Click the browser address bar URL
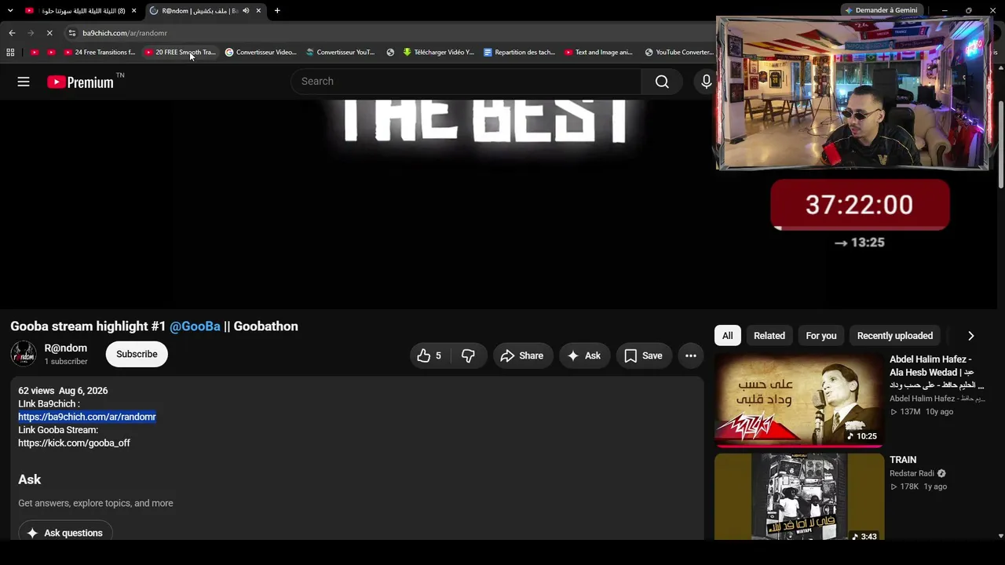 point(125,33)
